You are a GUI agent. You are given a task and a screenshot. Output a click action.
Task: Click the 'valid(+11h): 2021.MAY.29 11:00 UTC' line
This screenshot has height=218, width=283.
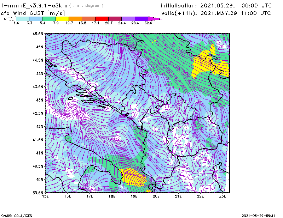[x=216, y=13]
